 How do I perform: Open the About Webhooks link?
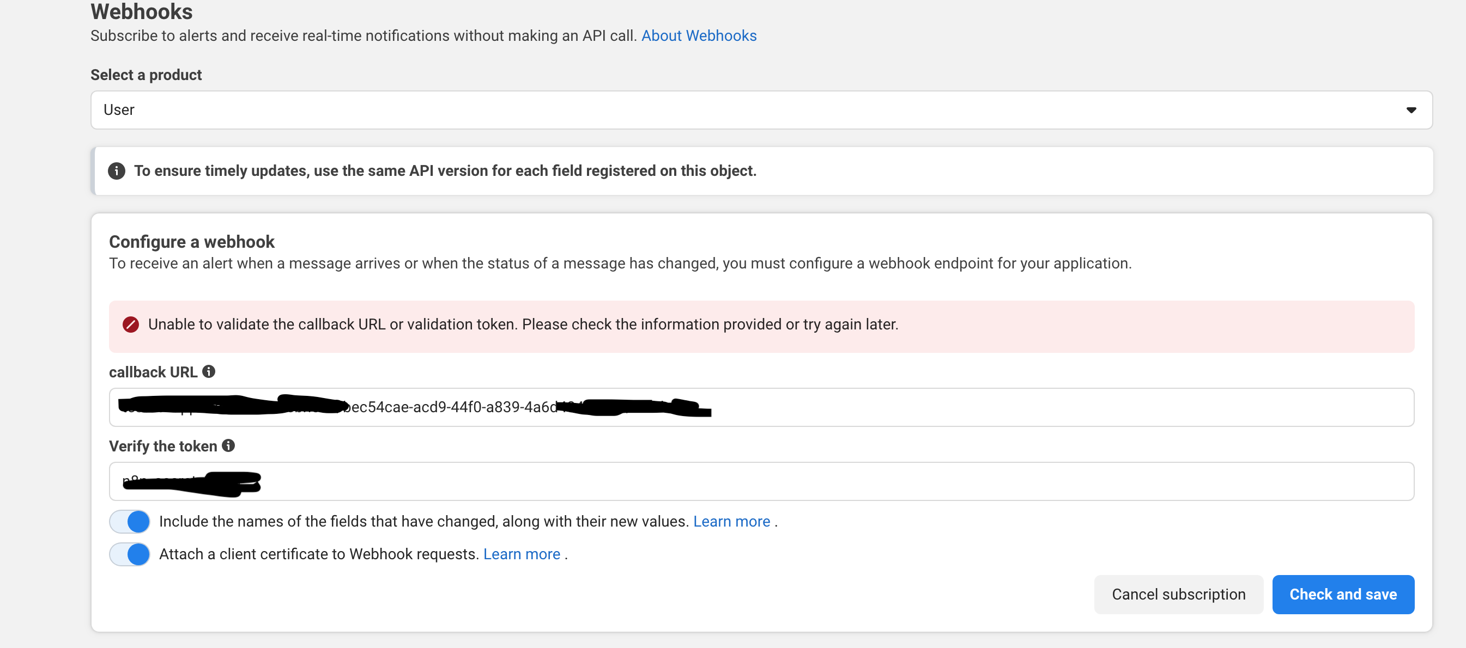click(x=699, y=36)
